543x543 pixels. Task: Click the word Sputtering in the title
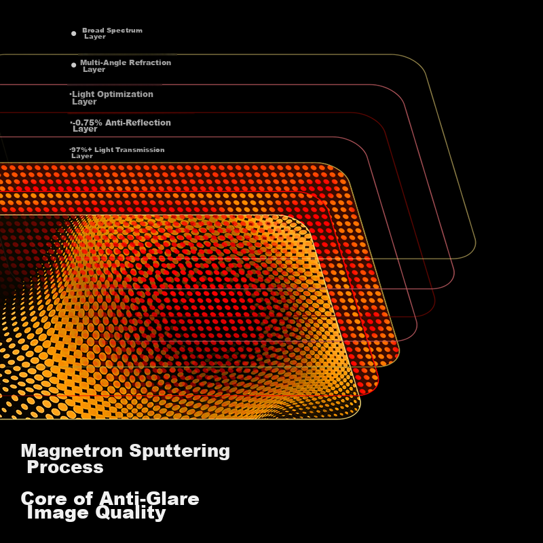point(179,451)
